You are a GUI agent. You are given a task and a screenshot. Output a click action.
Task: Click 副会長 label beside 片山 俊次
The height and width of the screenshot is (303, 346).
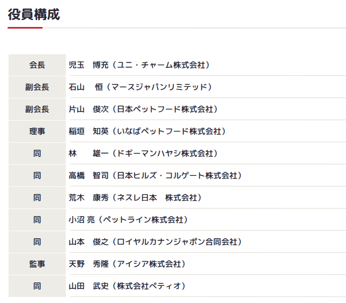37,109
